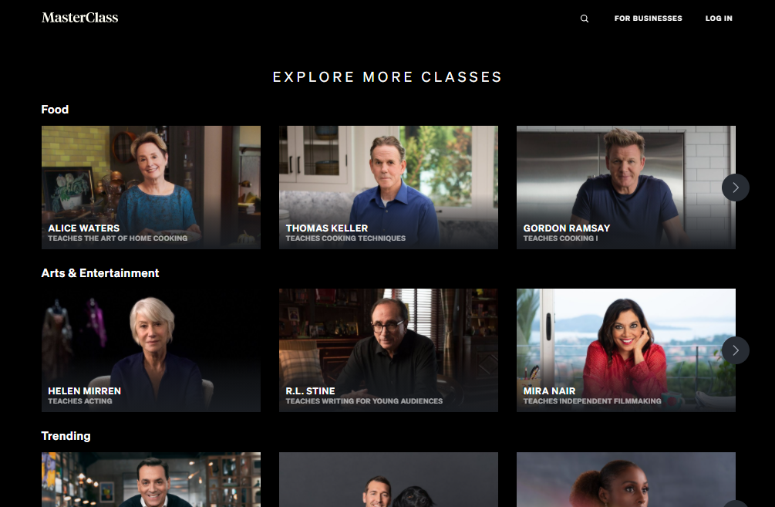The width and height of the screenshot is (775, 507).
Task: Click the Trending category heading
Action: pyautogui.click(x=66, y=436)
